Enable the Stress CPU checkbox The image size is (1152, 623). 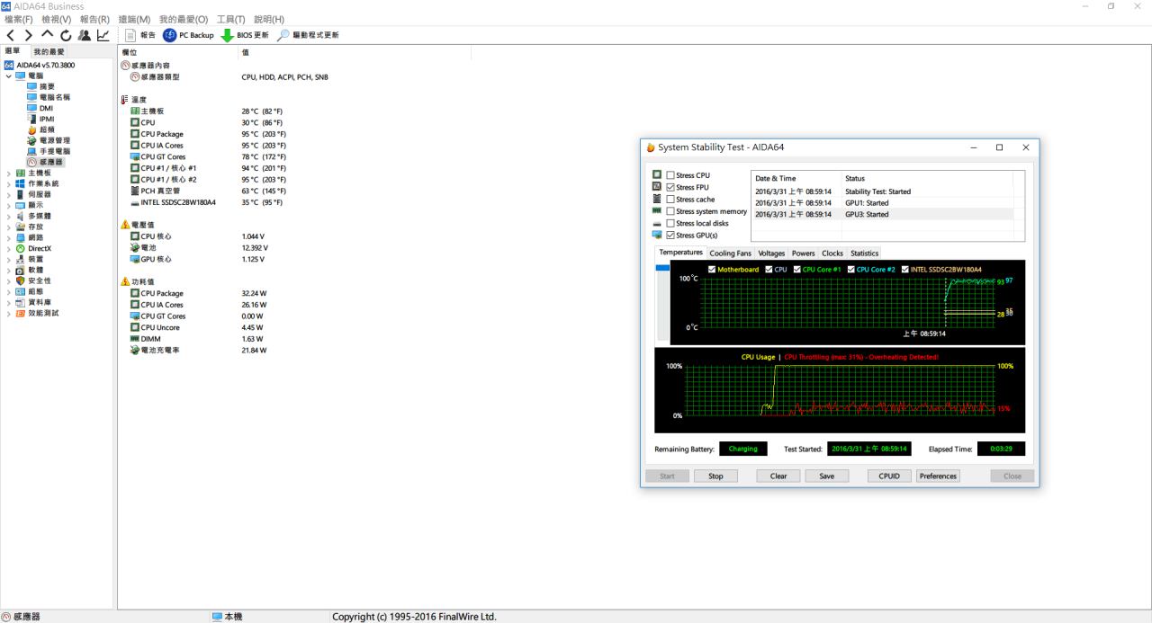pos(670,175)
